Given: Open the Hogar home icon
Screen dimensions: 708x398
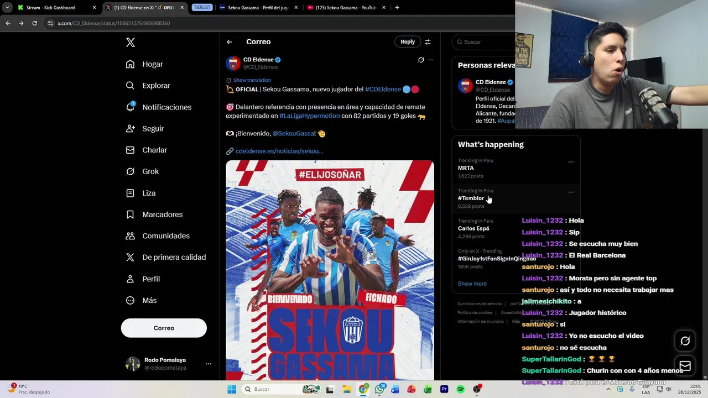Looking at the screenshot, I should pos(130,64).
